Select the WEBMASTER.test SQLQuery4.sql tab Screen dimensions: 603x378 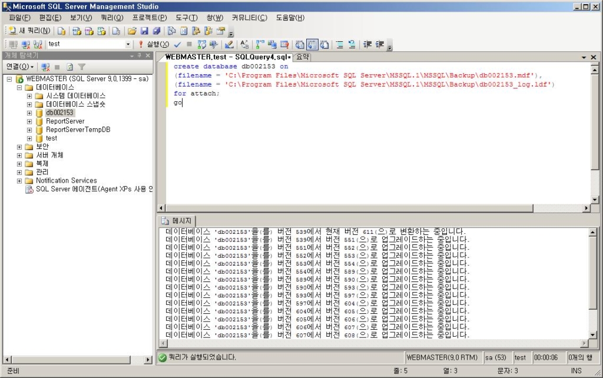click(x=228, y=57)
